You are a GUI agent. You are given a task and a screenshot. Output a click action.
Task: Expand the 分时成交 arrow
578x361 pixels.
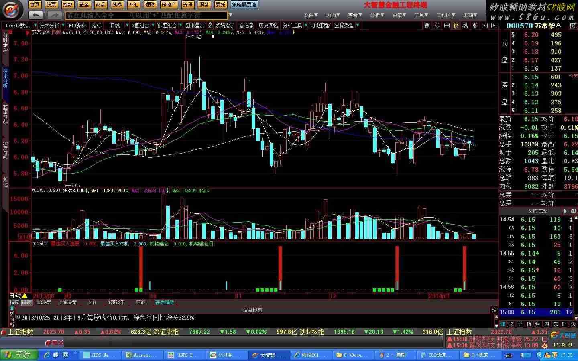click(x=566, y=211)
